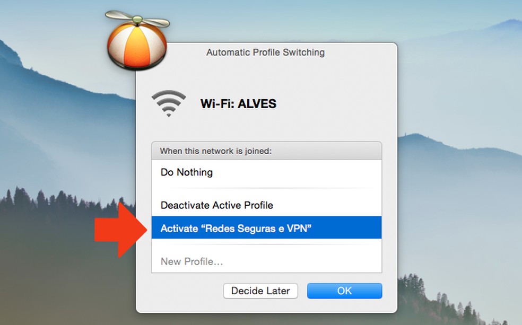Screen dimensions: 522x325
Task: Click the propeller blades atop the hat icon
Action: (137, 19)
